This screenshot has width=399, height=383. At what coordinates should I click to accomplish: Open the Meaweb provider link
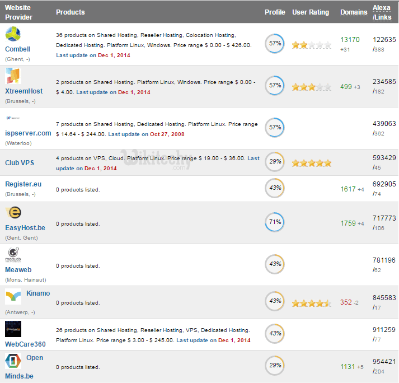point(18,270)
